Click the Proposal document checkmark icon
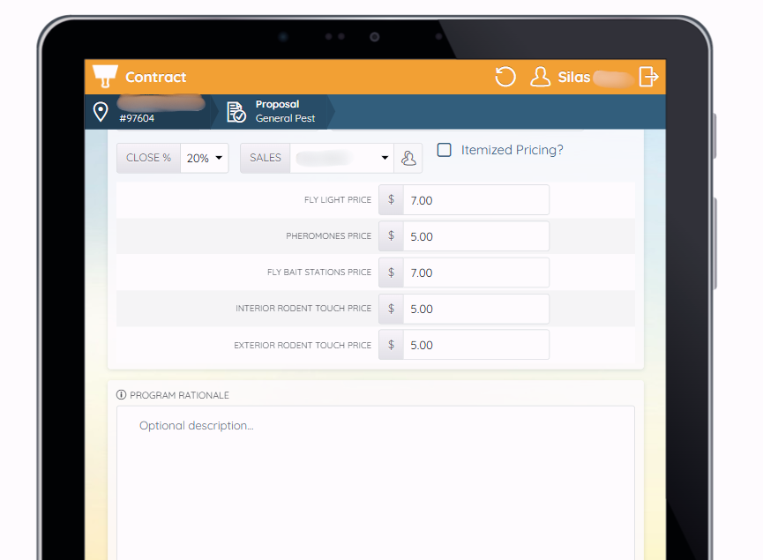The image size is (763, 560). [236, 112]
